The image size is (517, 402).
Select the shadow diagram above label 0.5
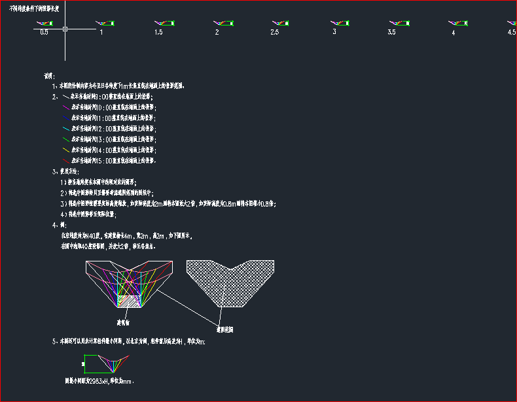pos(45,24)
